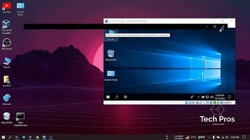250x140 pixels.
Task: Select Control Panel icon inside the VM
Action: tap(111, 75)
